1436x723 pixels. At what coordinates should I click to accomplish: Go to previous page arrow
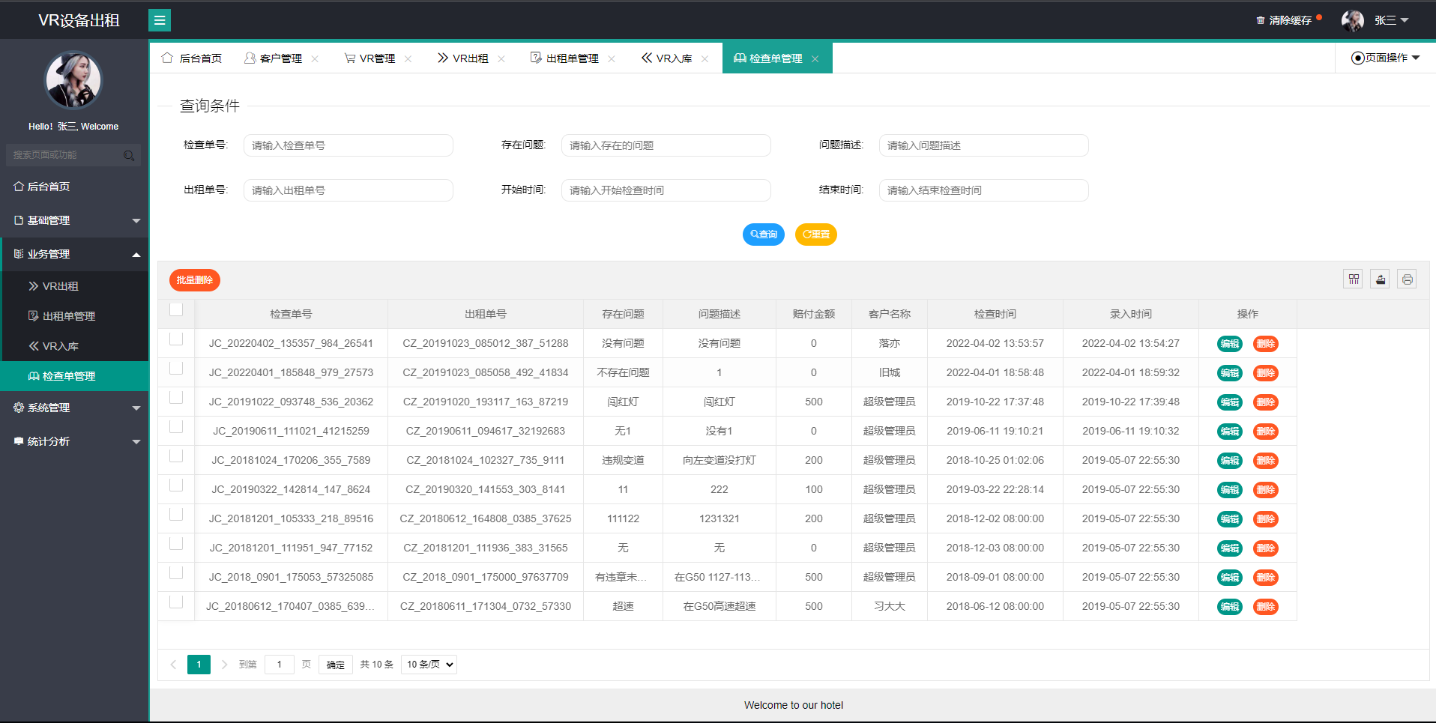[173, 665]
